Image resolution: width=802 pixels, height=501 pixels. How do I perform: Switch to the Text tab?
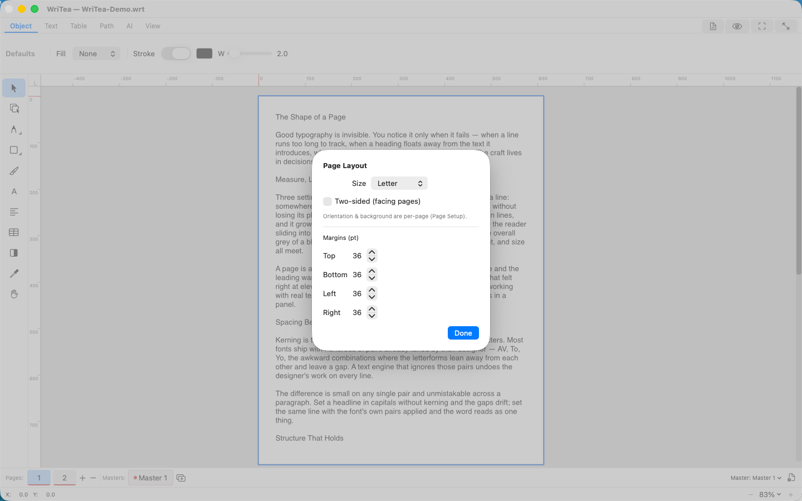click(x=51, y=26)
